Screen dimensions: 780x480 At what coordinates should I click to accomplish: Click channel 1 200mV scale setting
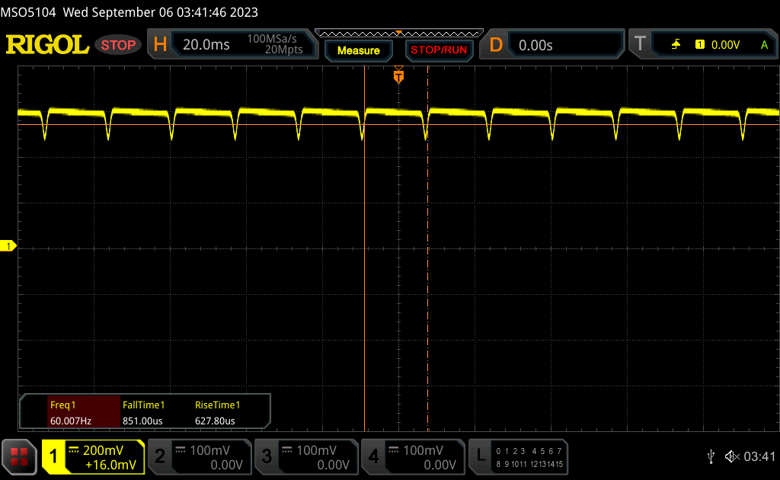[x=103, y=450]
